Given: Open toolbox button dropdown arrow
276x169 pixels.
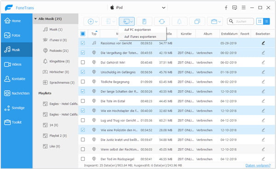Looking at the screenshot, I should click(x=219, y=22).
